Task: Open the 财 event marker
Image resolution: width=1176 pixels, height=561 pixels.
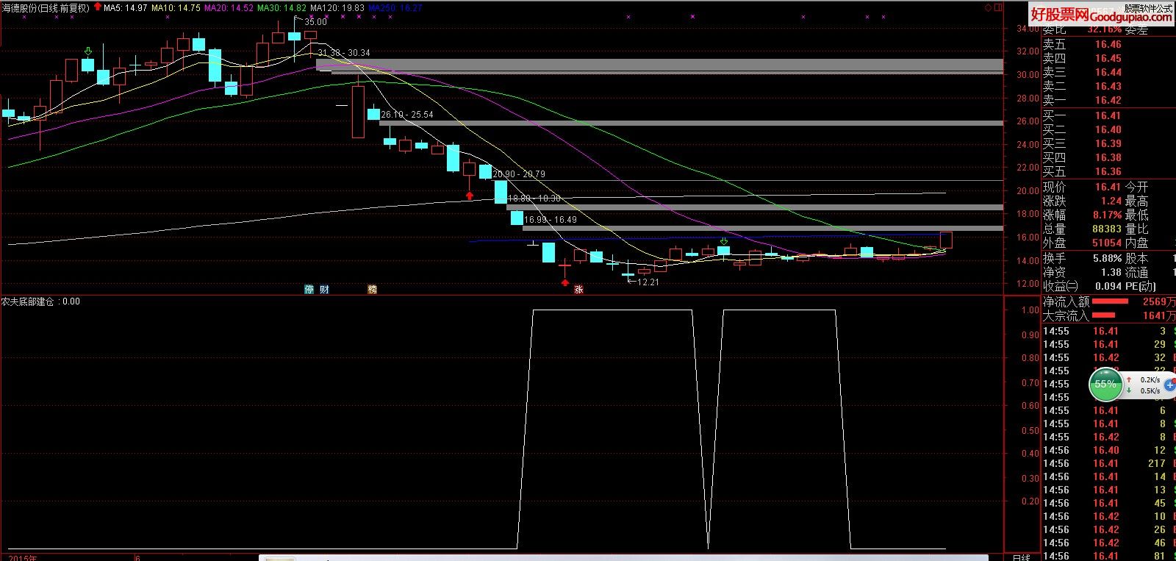Action: [x=324, y=290]
